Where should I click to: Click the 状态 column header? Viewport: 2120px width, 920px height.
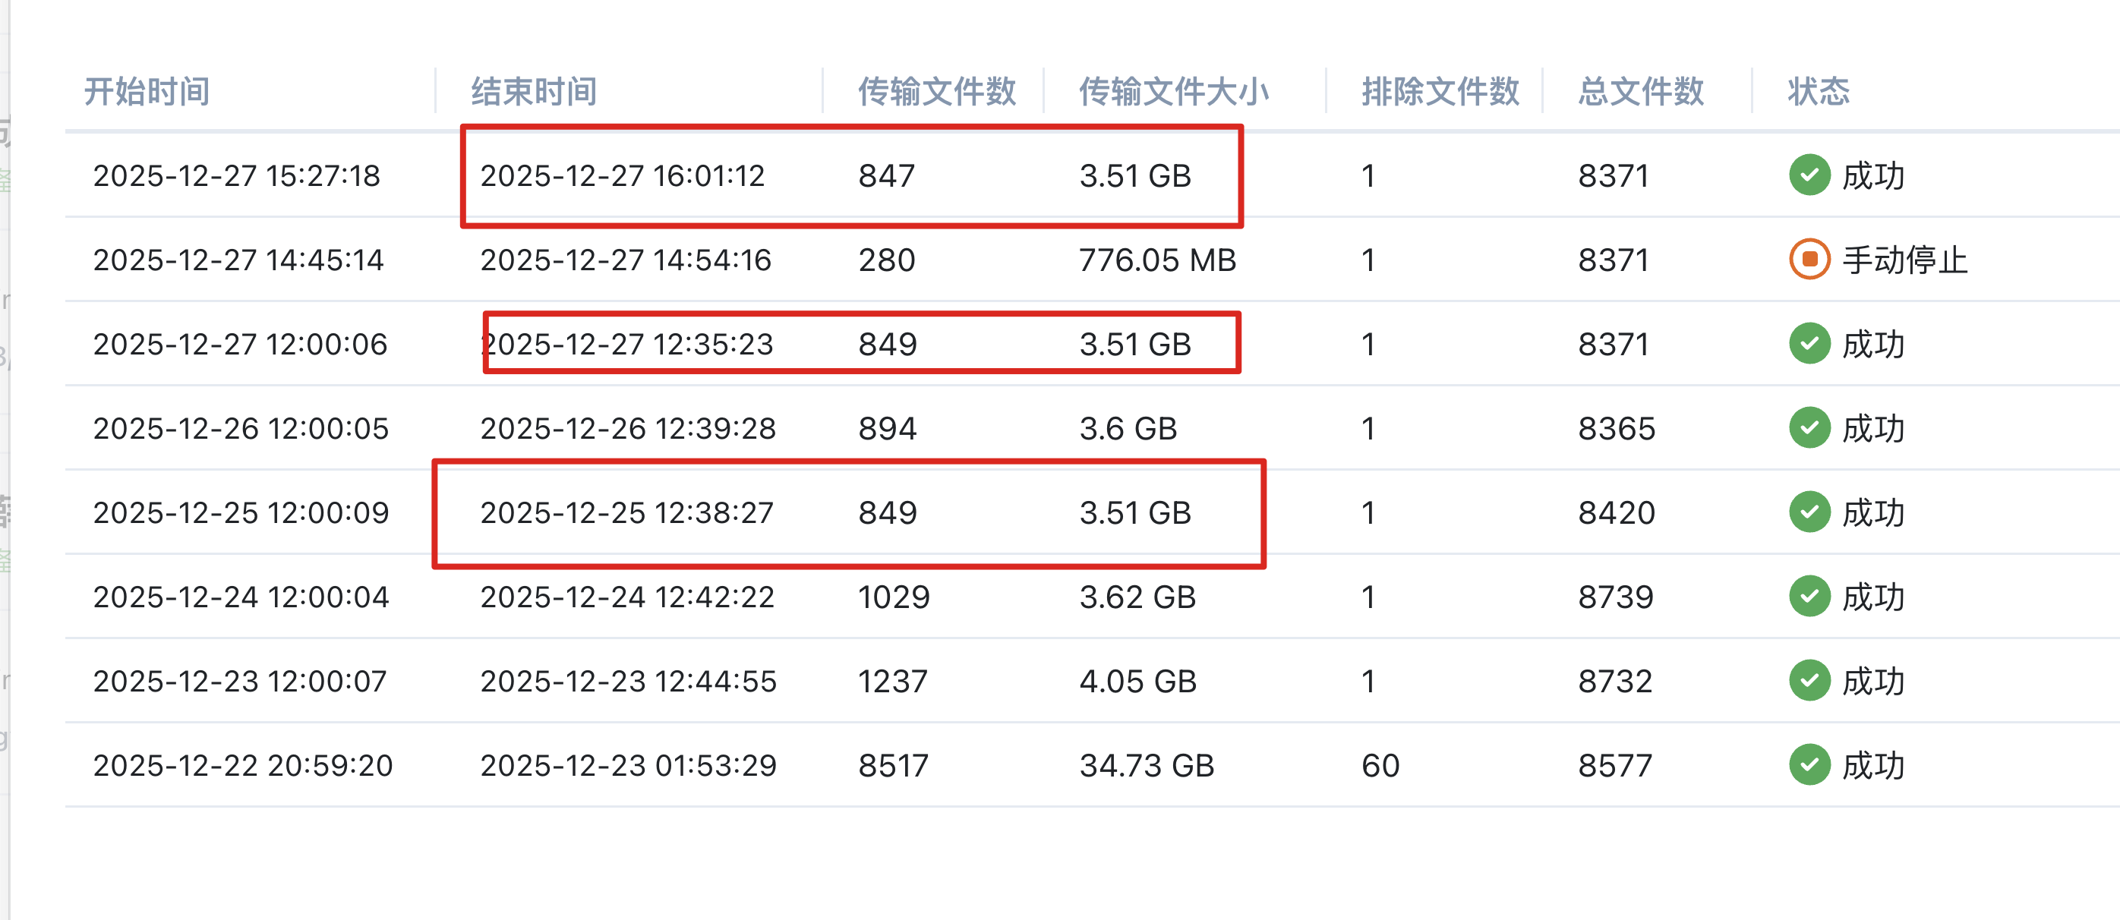coord(1818,91)
